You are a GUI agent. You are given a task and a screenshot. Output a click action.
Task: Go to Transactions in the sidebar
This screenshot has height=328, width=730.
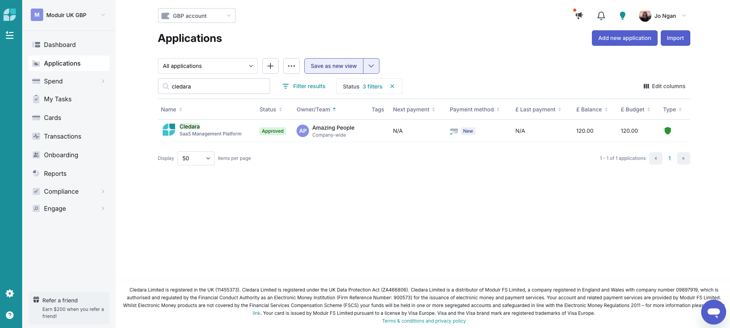[x=69, y=136]
